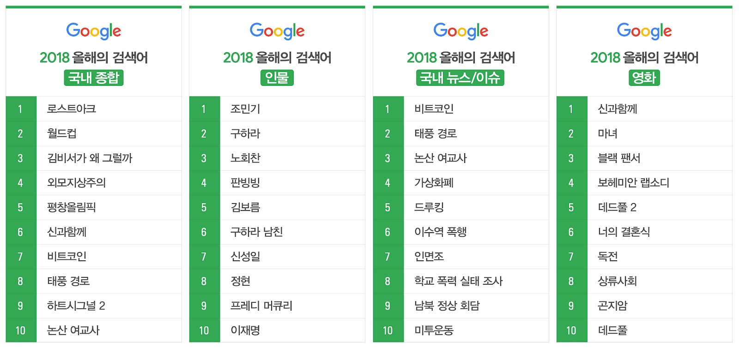The height and width of the screenshot is (348, 739).
Task: Select the 국내 뉴스/이슈 category badge
Action: tap(460, 78)
